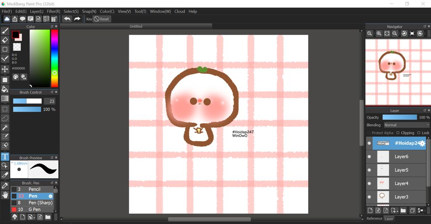Click the cloud icon in top toolbar
Screen dimensions: 431x224
7,19
